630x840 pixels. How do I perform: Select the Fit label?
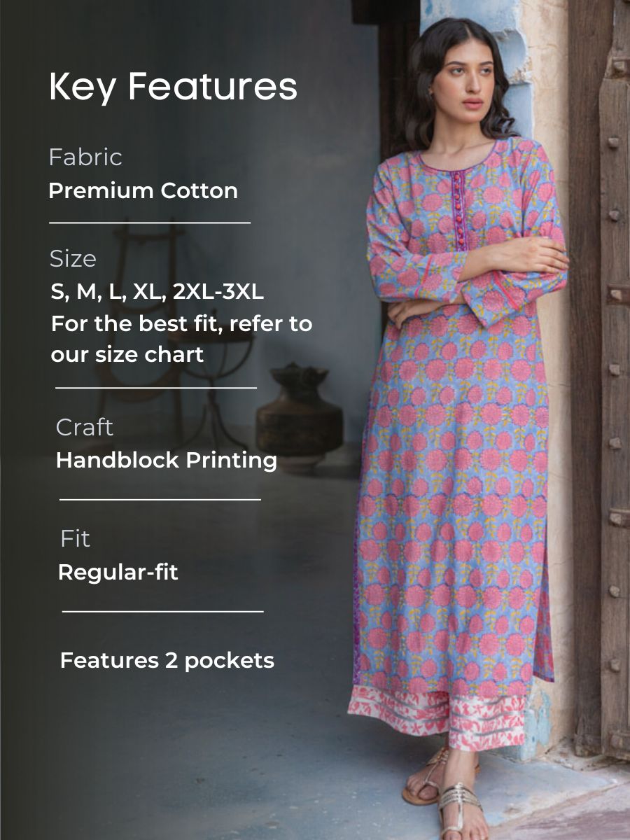(75, 539)
